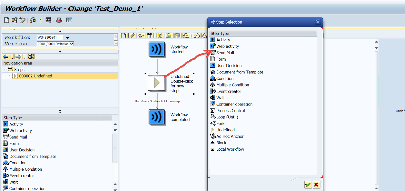
Task: Click Document from Template in left panel
Action: (x=33, y=157)
